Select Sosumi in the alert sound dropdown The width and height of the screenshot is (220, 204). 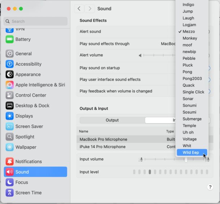[x=189, y=112]
